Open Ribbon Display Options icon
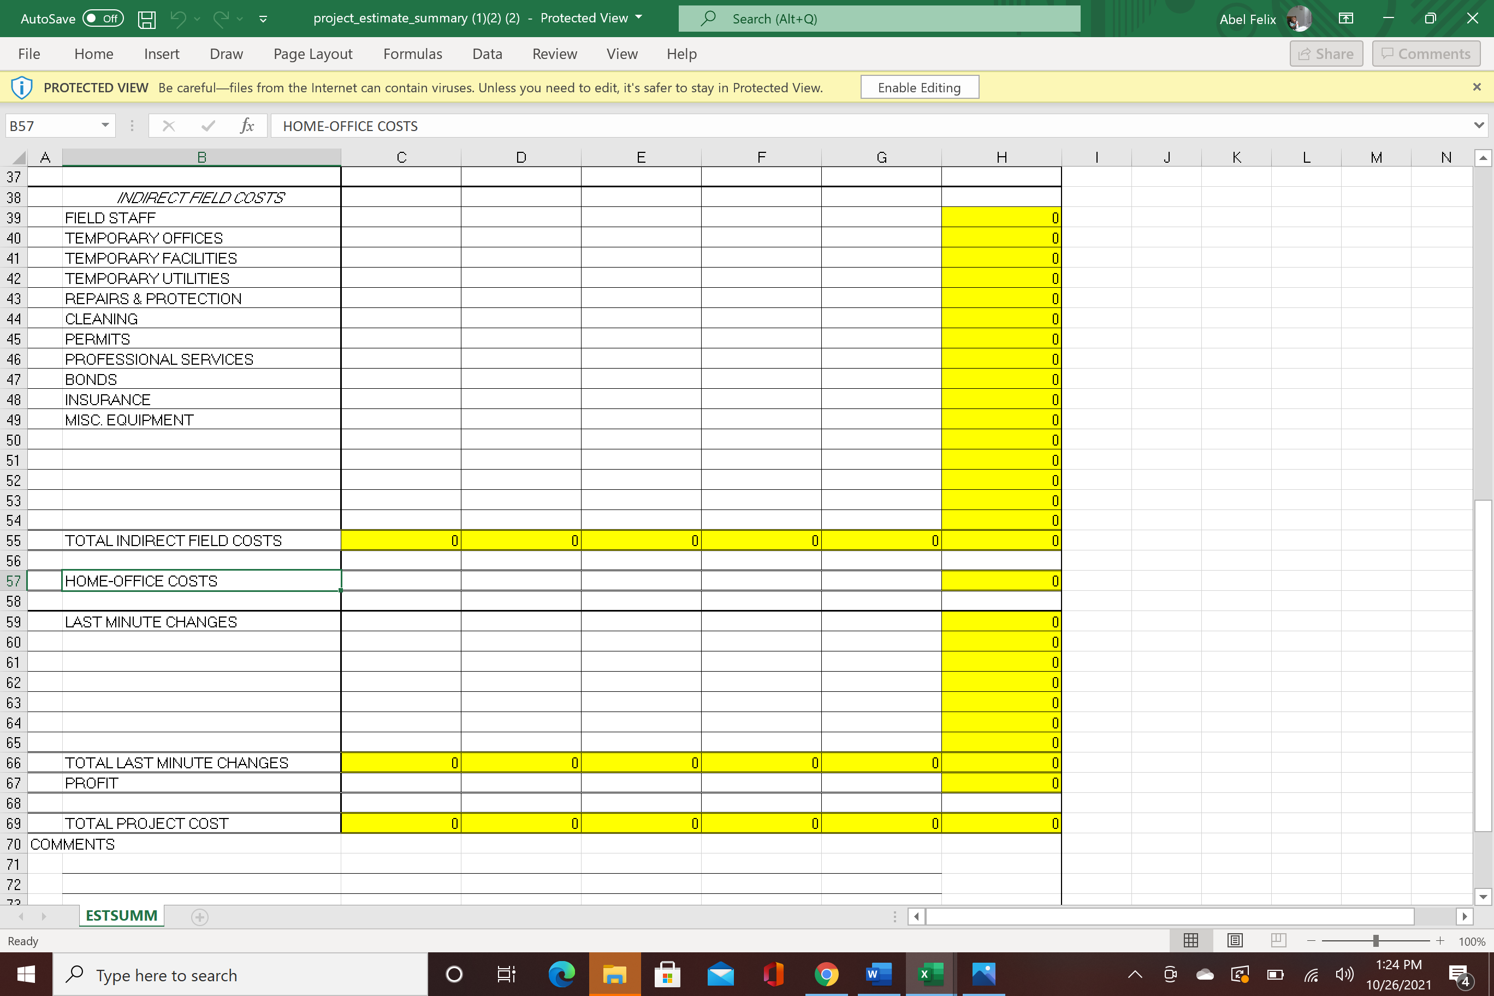This screenshot has height=996, width=1494. 1345,19
